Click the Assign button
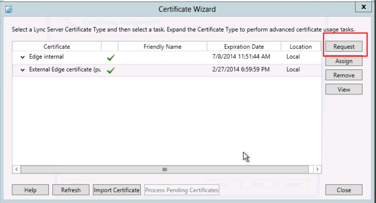Image resolution: width=376 pixels, height=203 pixels. tap(344, 61)
